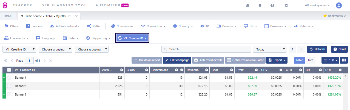Click the Visits column gear icon
Viewport: 350px width, 110px height.
[121, 70]
